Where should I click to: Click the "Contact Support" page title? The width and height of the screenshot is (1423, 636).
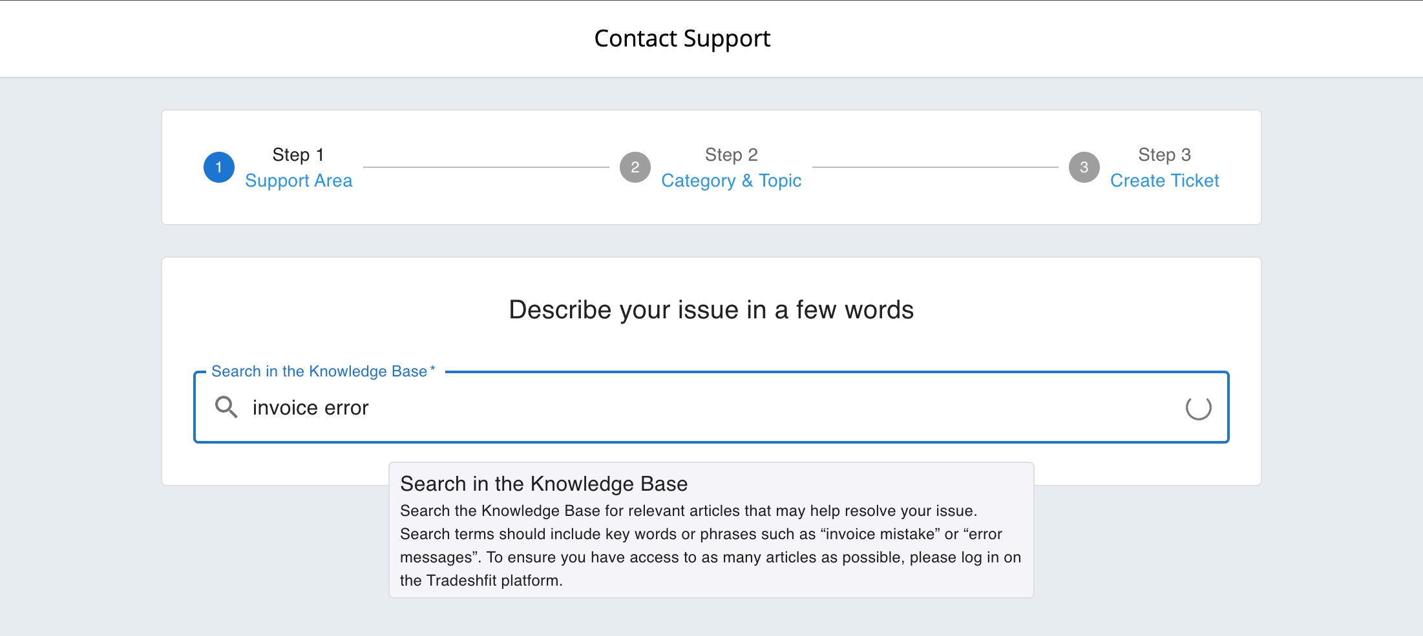682,39
